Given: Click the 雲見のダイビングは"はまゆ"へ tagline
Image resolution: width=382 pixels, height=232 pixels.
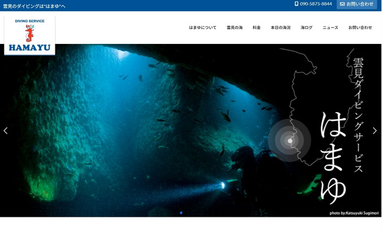Looking at the screenshot, I should point(34,6).
